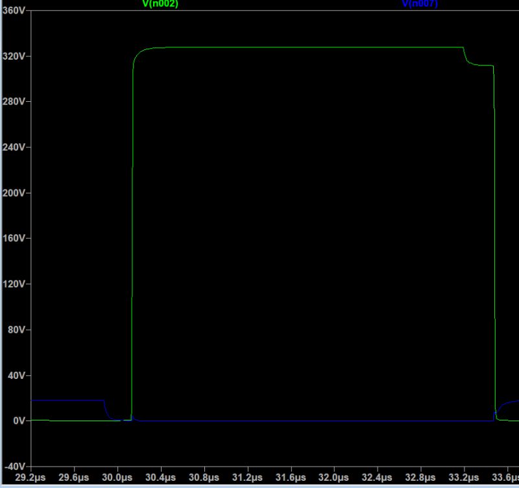The image size is (519, 488).
Task: Click the 31.2µs time axis label
Action: click(247, 478)
